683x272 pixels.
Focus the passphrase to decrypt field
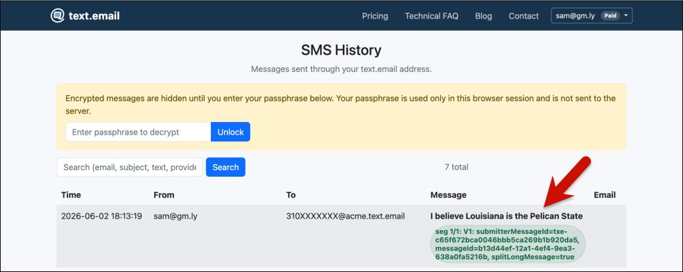138,132
